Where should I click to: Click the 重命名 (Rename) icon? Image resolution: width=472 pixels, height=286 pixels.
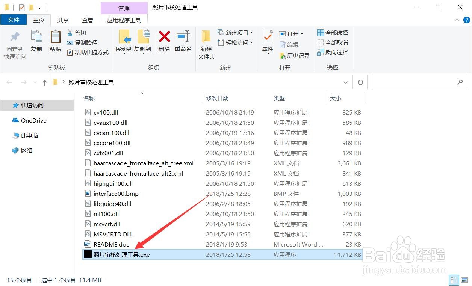(183, 42)
